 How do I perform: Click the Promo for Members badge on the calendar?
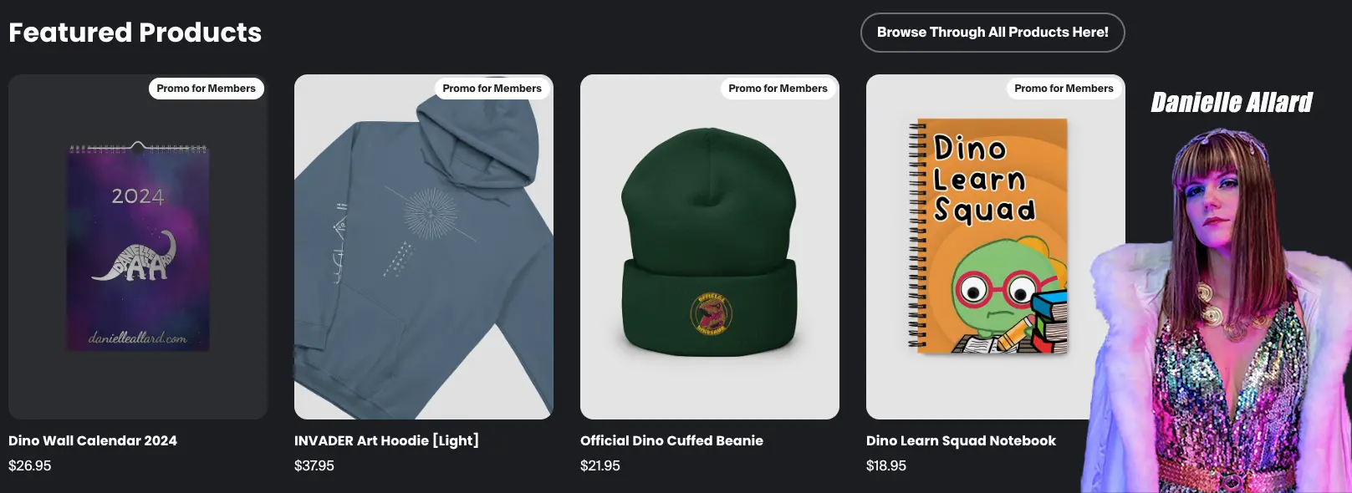click(x=206, y=88)
